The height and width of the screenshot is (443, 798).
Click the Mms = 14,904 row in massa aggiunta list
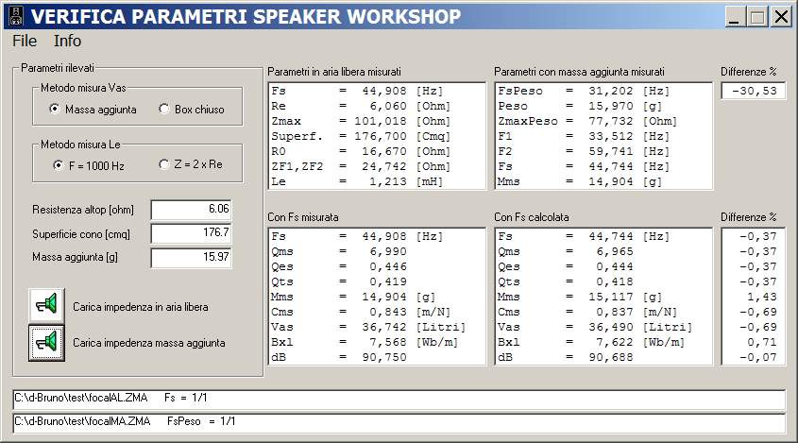(603, 181)
